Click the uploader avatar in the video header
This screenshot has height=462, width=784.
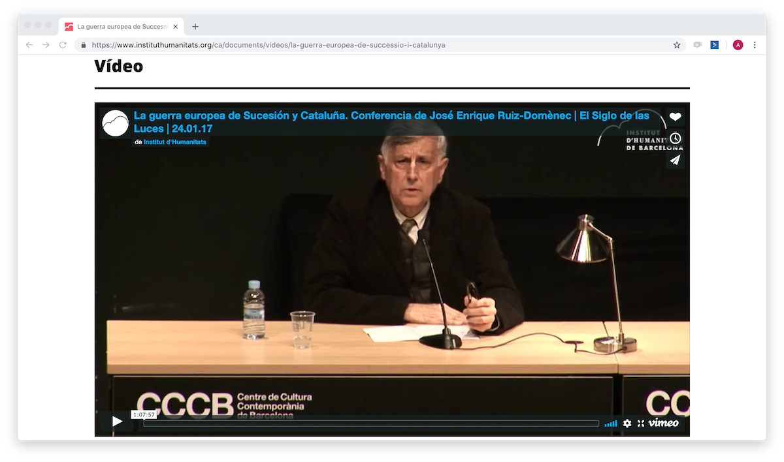[x=116, y=123]
